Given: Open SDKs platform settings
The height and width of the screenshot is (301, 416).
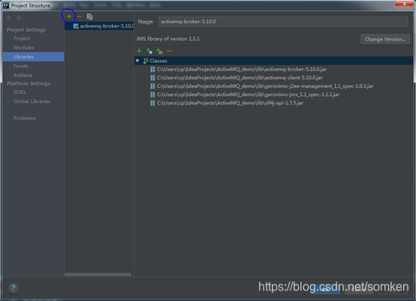Looking at the screenshot, I should coord(20,92).
